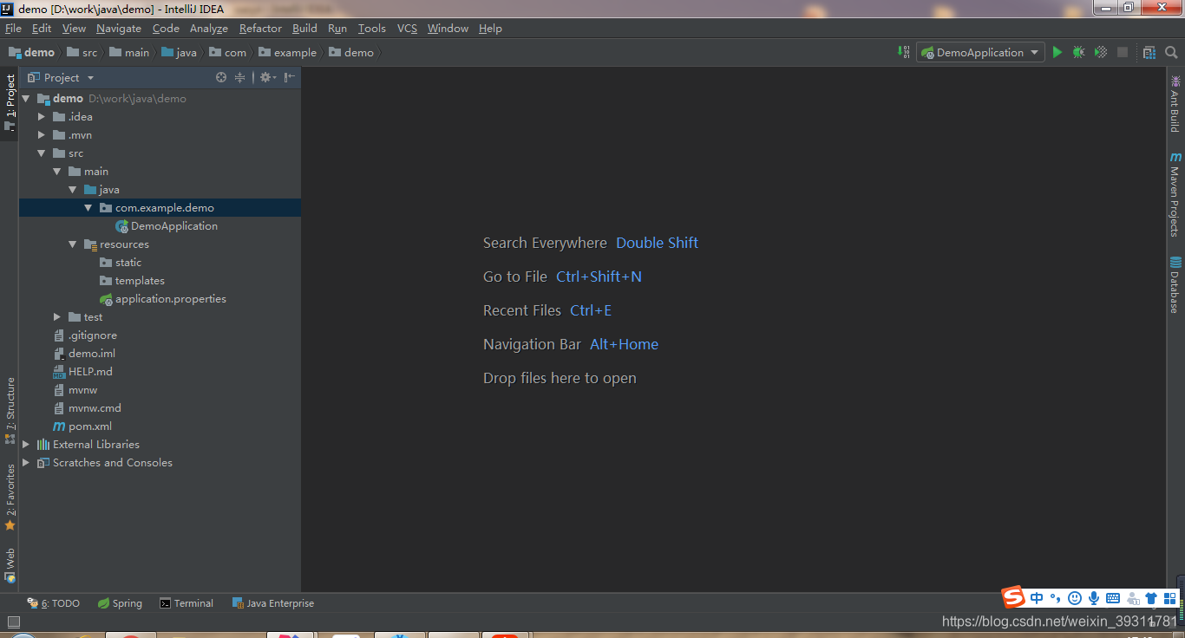Open the Ant Build side panel
Screen dimensions: 1185x638
click(1175, 103)
